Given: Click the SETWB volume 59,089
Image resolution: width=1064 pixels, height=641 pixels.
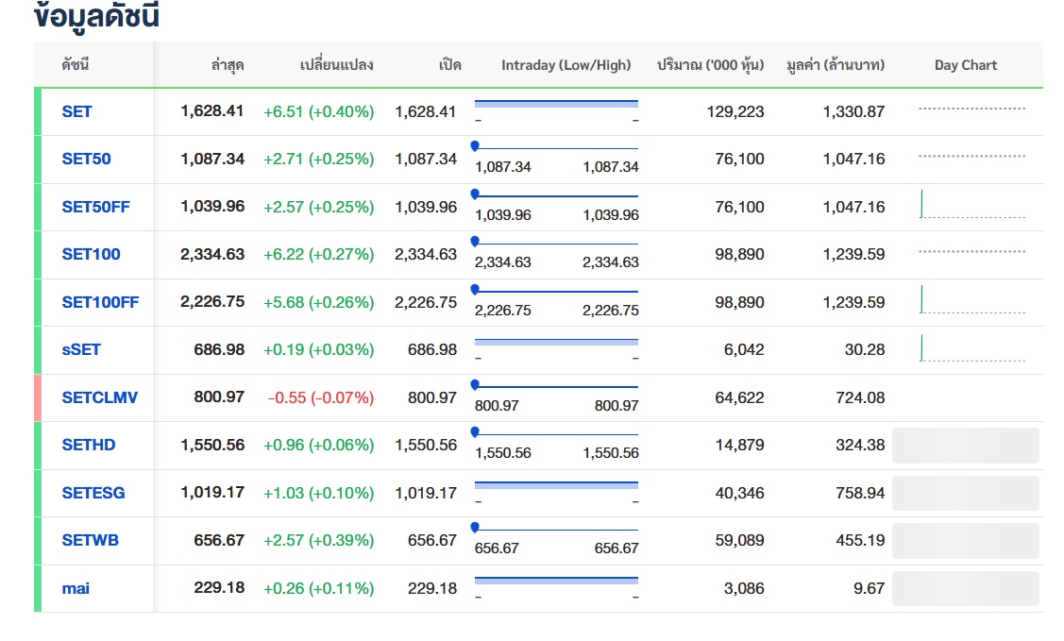Looking at the screenshot, I should (x=739, y=541).
